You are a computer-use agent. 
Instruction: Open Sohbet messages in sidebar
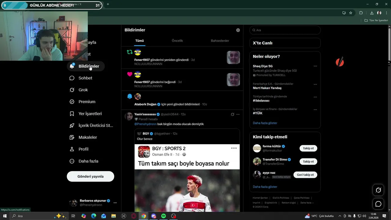[x=81, y=78]
